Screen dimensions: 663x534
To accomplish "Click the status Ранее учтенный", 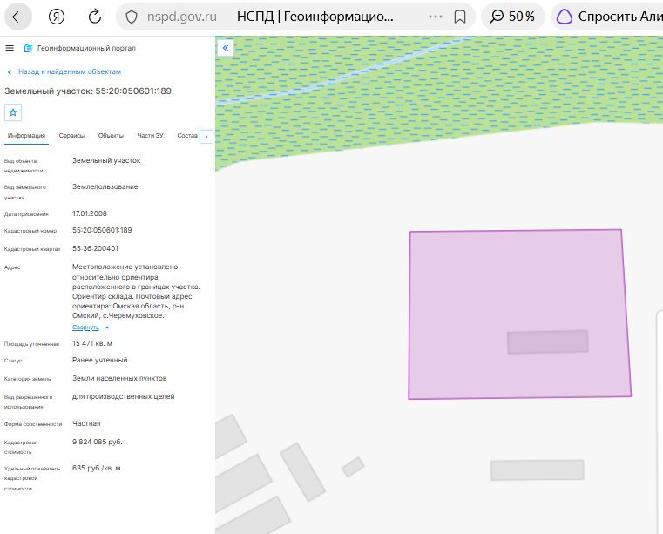I will coord(100,361).
